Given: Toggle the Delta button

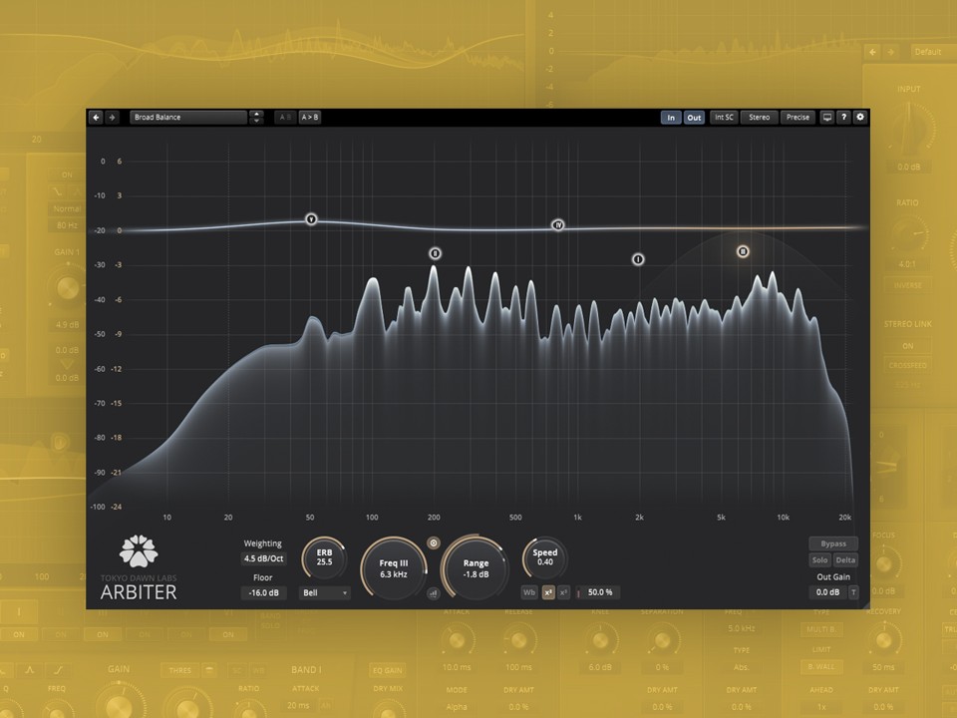Looking at the screenshot, I should tap(845, 559).
